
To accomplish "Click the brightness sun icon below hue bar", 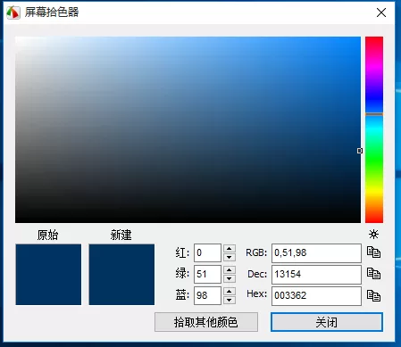I will [x=373, y=235].
